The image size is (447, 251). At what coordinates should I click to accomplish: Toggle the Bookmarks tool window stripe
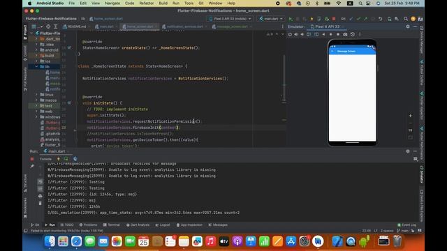[25, 208]
